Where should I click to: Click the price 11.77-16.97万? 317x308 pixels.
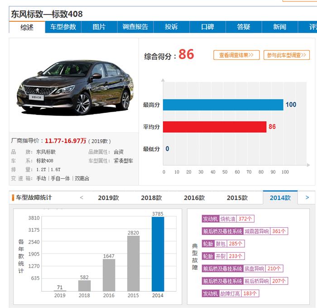pyautogui.click(x=65, y=141)
